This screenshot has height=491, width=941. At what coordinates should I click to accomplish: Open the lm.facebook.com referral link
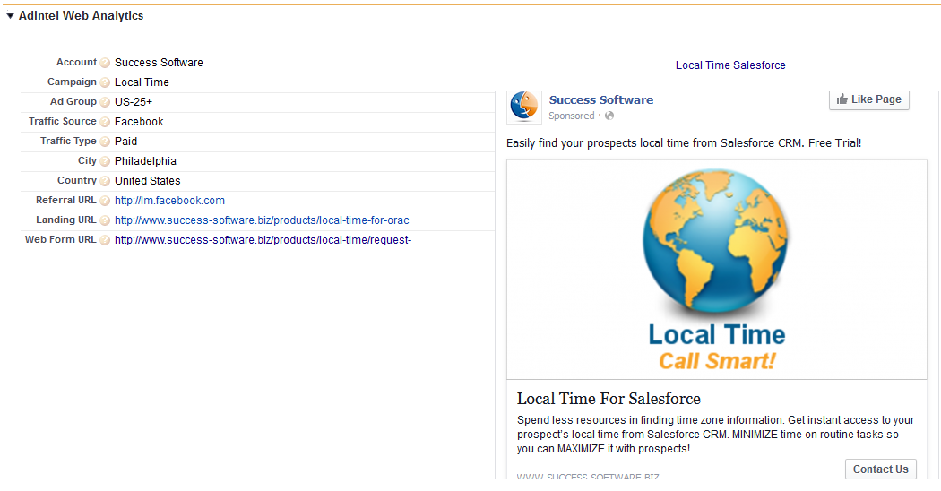[x=170, y=201]
